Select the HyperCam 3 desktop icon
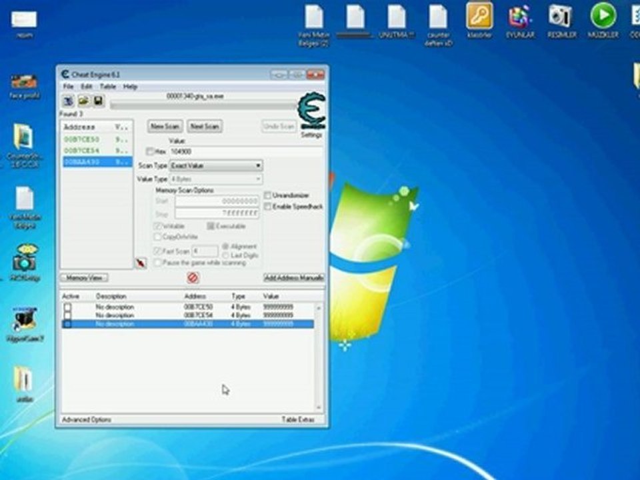This screenshot has height=480, width=640. [x=25, y=325]
